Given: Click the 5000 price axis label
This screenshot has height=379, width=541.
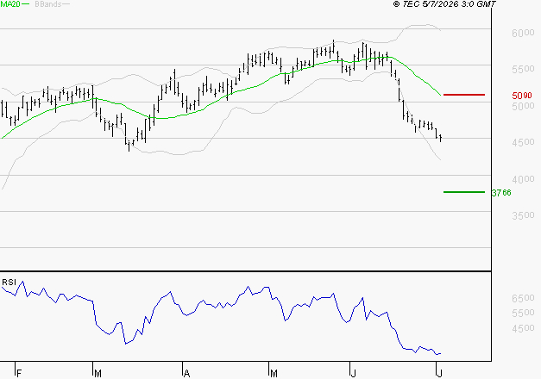Looking at the screenshot, I should [x=523, y=106].
